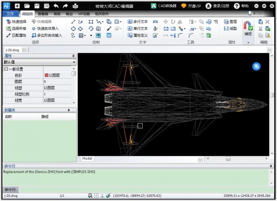
Task: Click the red 色彩 color swatch
Action: pyautogui.click(x=46, y=75)
